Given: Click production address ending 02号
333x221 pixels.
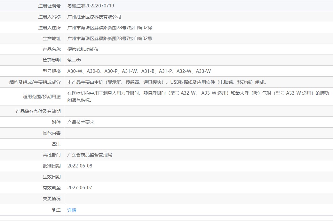Looking at the screenshot, I should click(x=110, y=38).
